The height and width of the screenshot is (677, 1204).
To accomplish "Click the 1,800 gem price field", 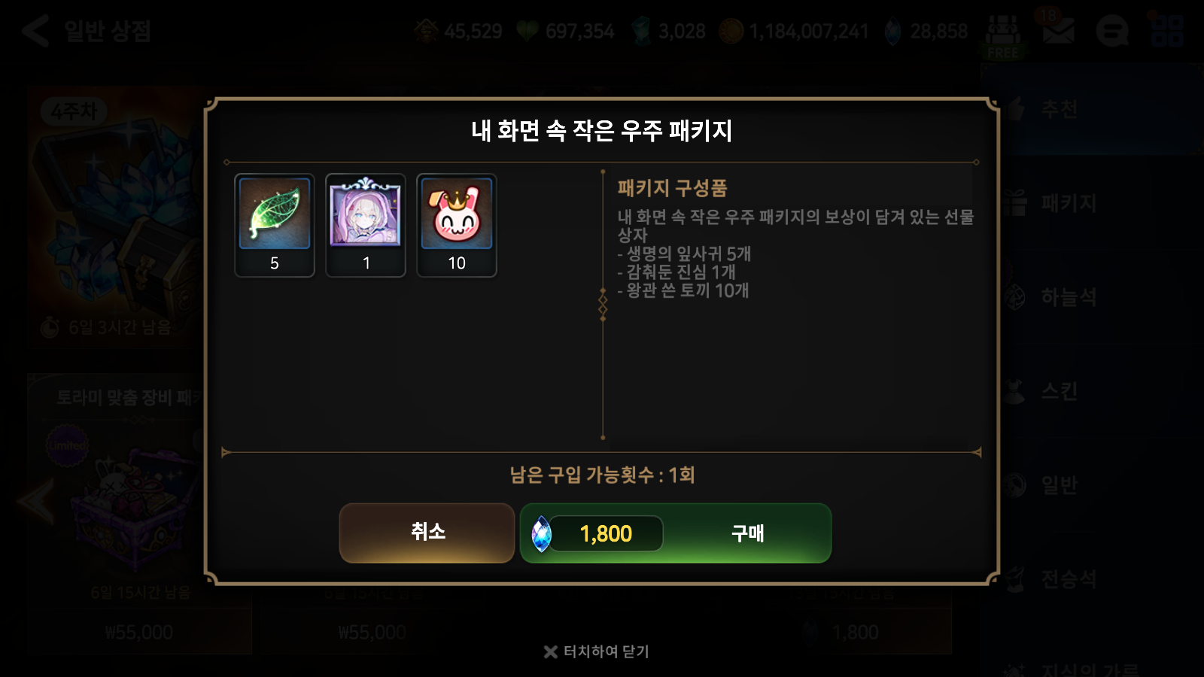I will click(606, 533).
